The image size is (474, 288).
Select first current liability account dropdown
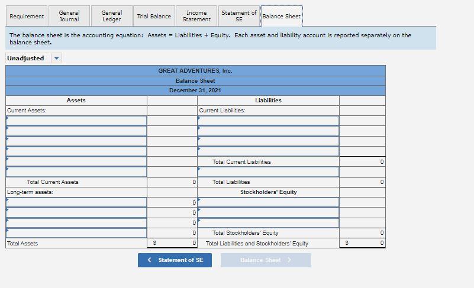(x=268, y=121)
